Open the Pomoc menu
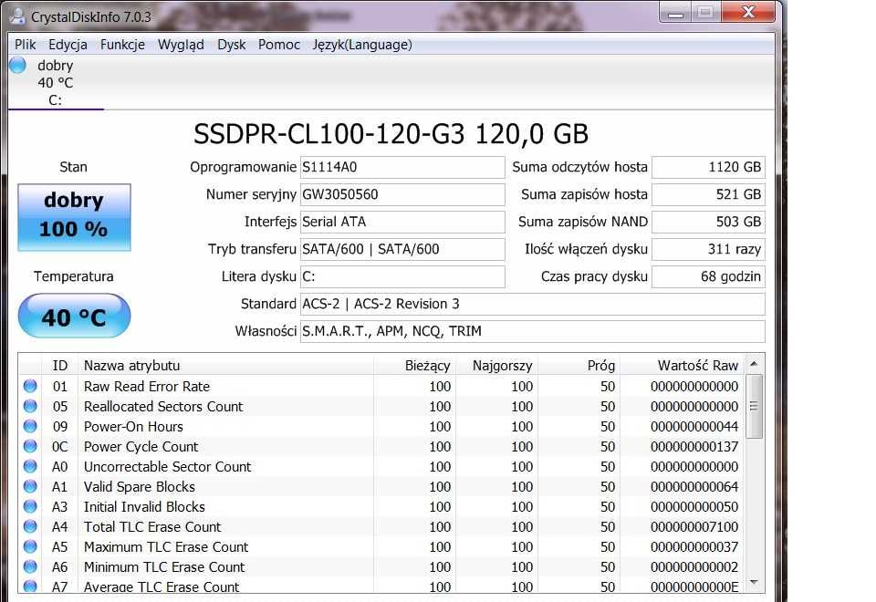The image size is (876, 602). [279, 45]
